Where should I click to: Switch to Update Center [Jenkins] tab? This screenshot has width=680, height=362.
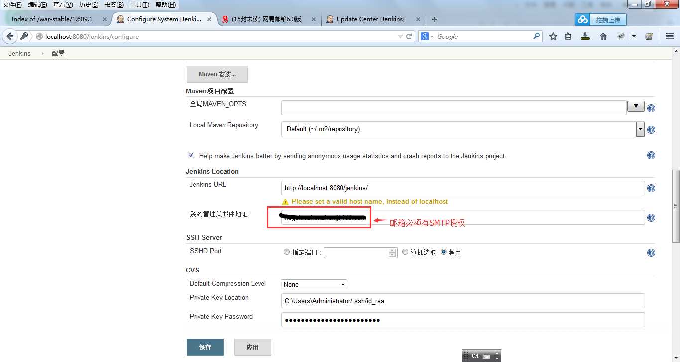tap(373, 19)
